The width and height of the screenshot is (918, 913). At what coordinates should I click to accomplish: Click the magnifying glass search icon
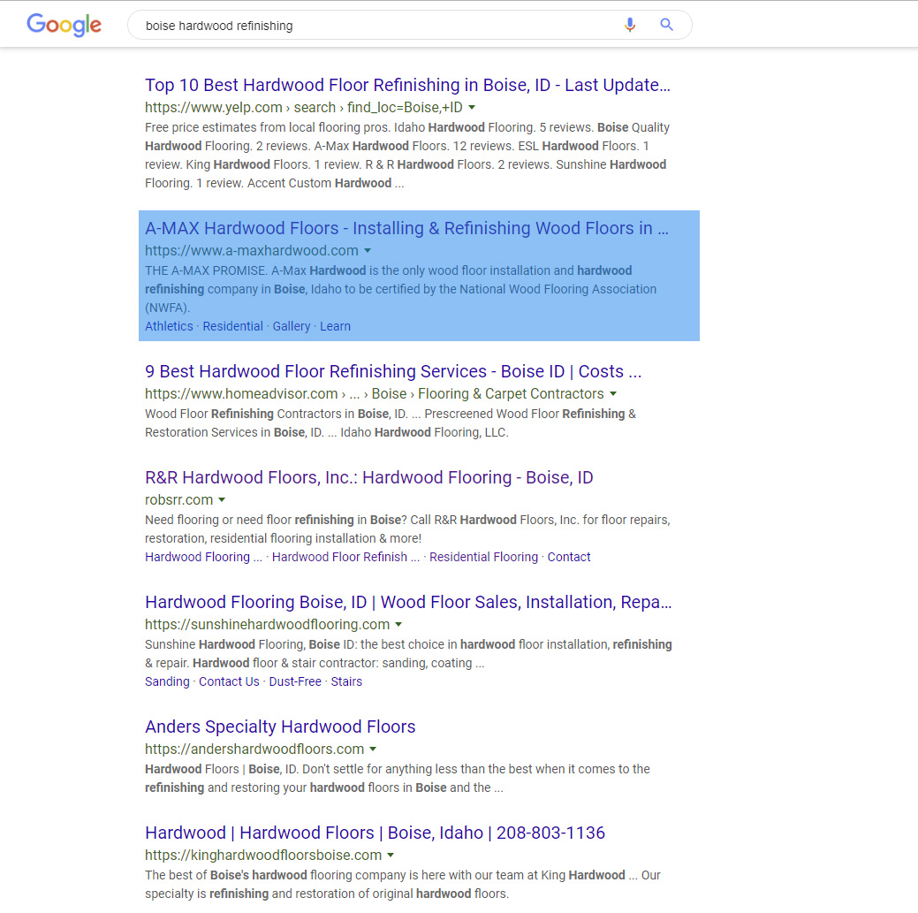[666, 25]
